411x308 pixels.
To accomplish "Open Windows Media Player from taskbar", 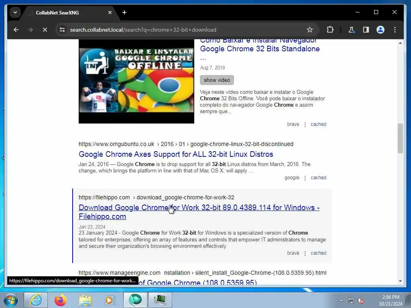I will 110,300.
